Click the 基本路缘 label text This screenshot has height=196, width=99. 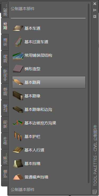point(32,96)
